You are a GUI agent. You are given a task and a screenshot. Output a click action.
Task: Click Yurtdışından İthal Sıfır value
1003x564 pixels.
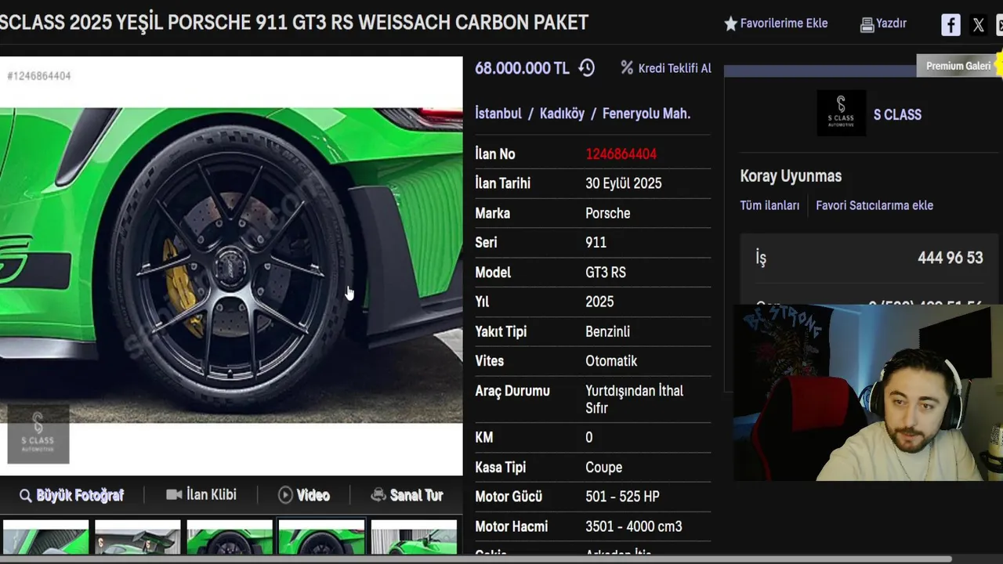coord(634,399)
